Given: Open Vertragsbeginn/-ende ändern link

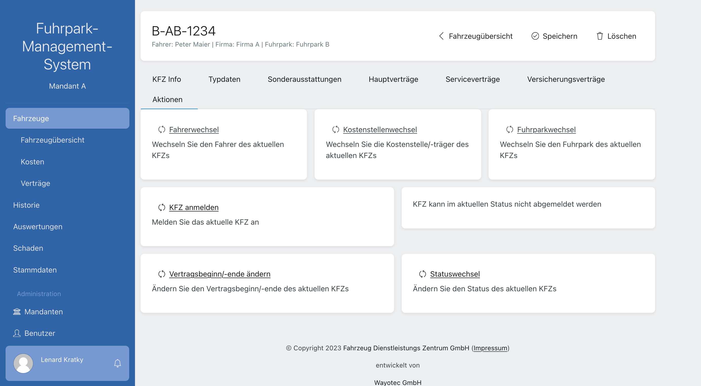Looking at the screenshot, I should click(x=220, y=274).
